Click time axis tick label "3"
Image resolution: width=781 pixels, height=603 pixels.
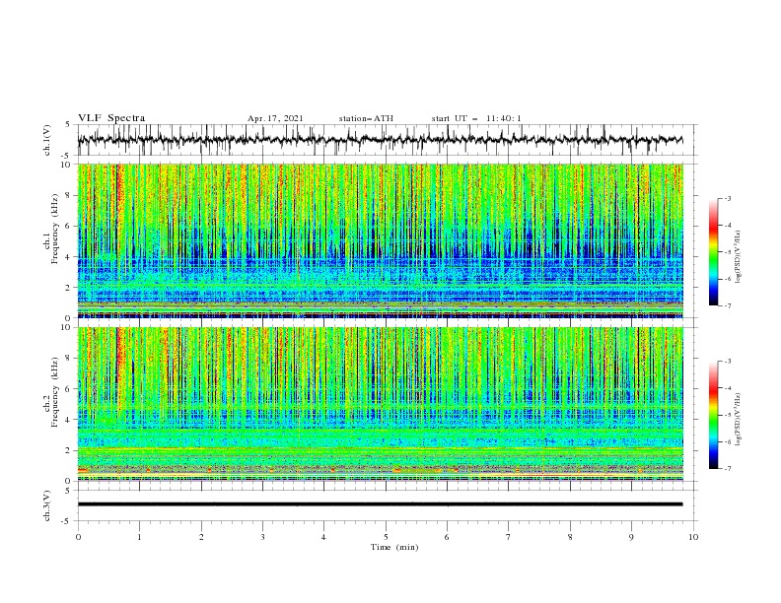click(x=262, y=537)
